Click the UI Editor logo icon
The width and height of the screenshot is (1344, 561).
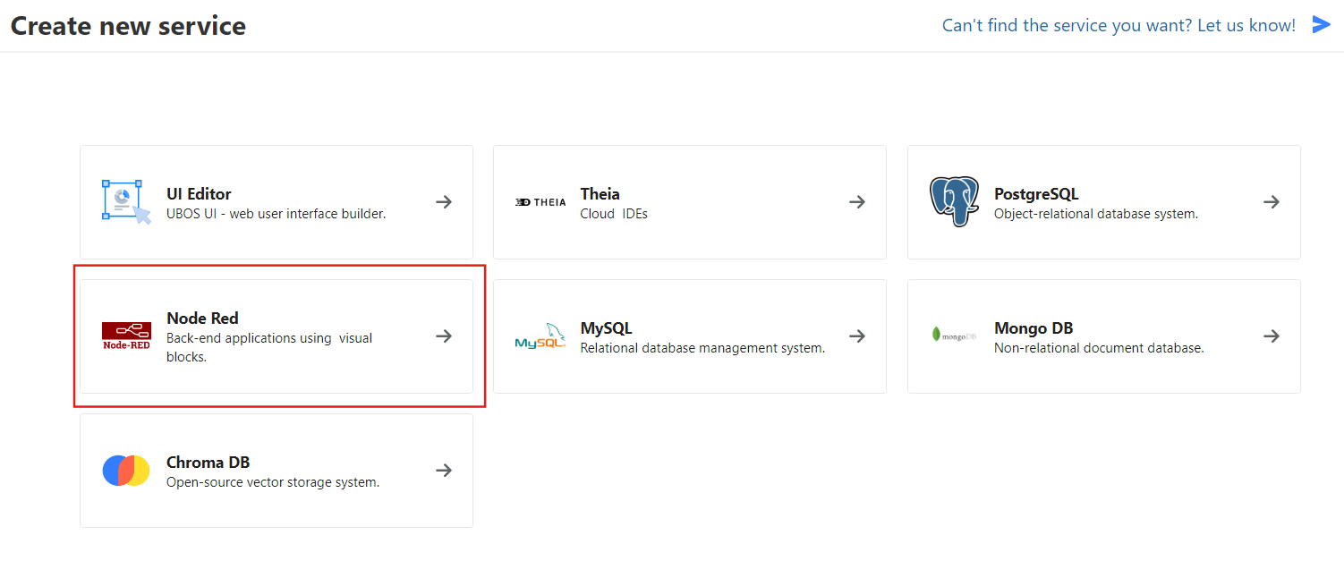coord(126,202)
